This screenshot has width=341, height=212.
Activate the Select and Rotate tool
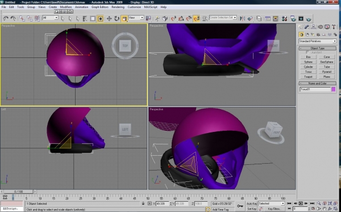tap(117, 19)
